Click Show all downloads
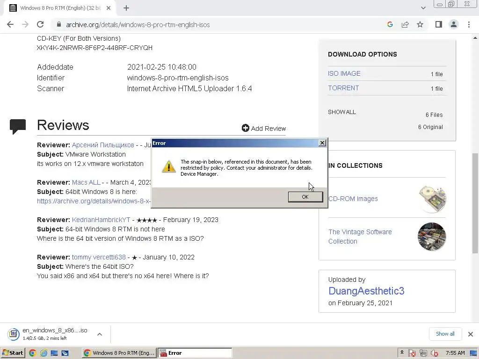 tap(445, 334)
